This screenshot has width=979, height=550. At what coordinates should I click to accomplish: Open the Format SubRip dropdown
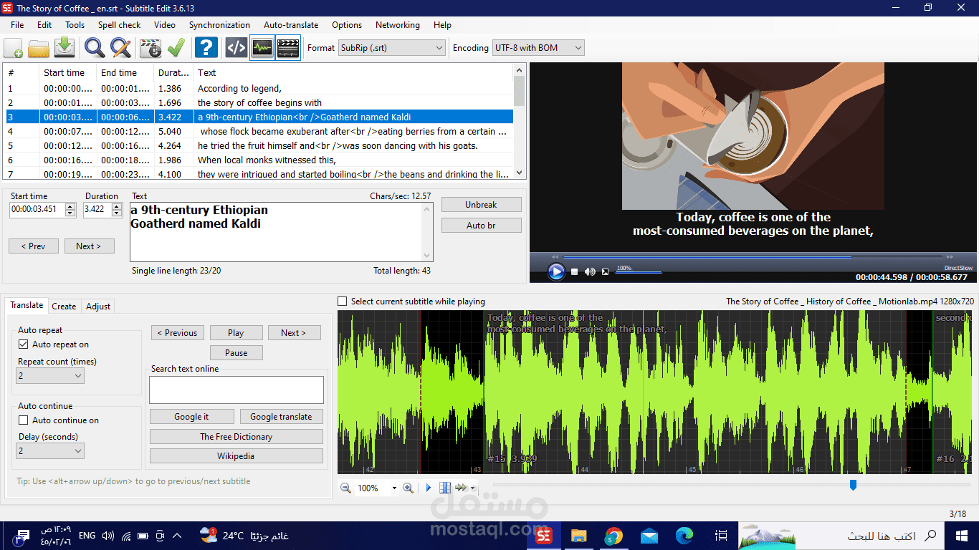click(392, 48)
